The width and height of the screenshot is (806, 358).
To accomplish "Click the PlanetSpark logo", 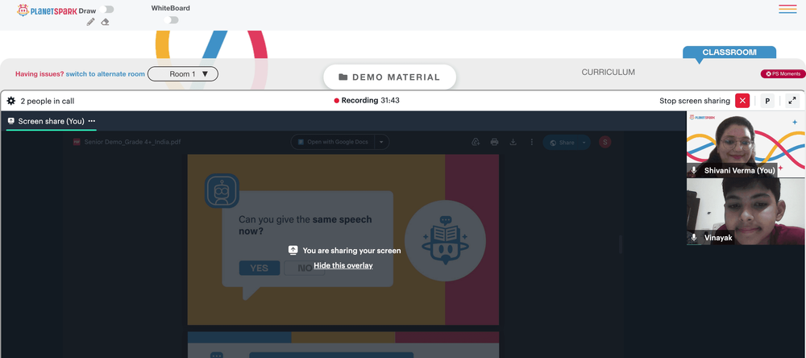I will point(46,10).
